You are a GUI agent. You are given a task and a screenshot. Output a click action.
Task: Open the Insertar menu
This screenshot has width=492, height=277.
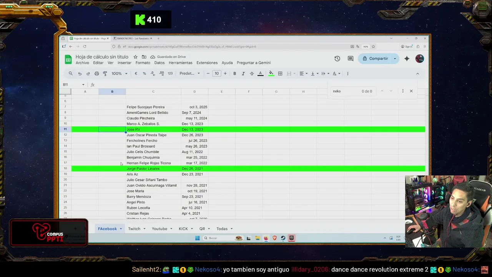125,63
